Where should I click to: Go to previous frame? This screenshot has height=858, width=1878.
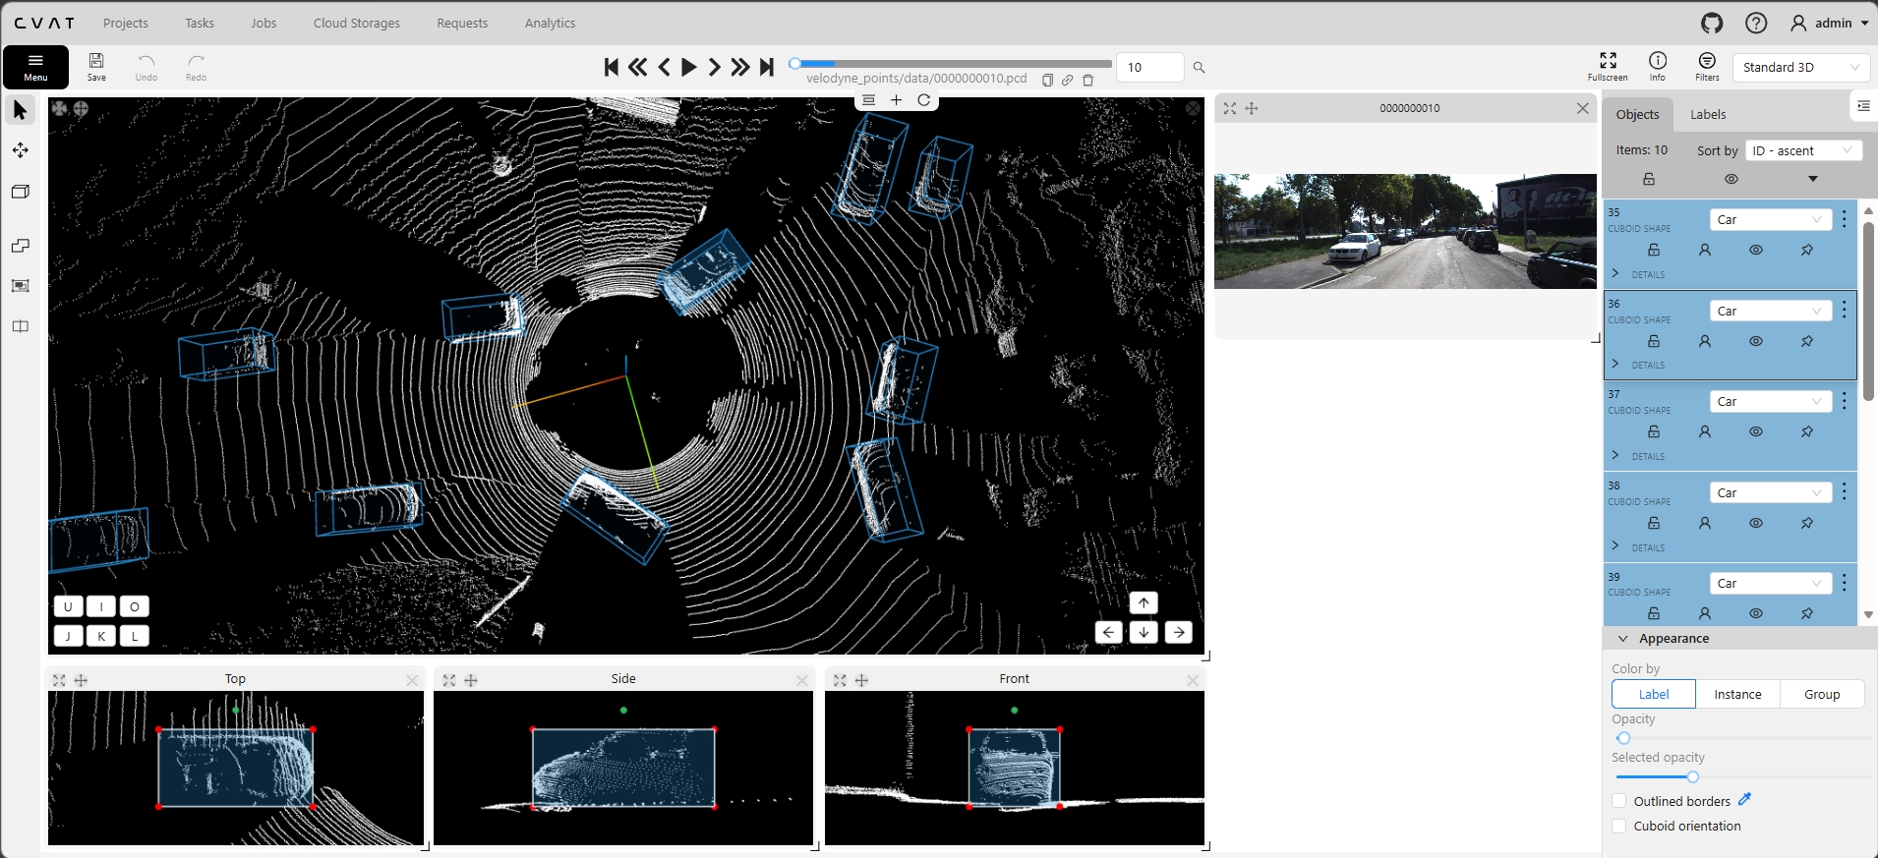tap(664, 67)
